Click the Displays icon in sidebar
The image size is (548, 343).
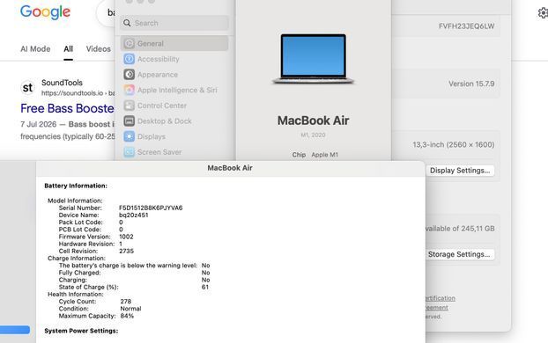point(129,136)
